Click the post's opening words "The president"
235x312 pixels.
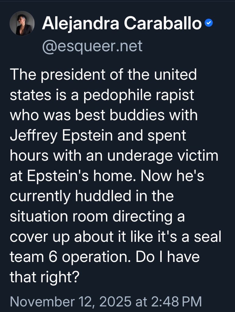tap(52, 75)
